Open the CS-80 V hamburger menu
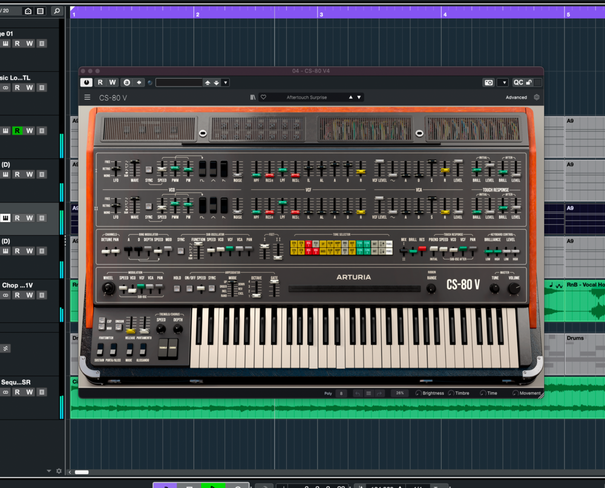The width and height of the screenshot is (605, 488). click(88, 97)
